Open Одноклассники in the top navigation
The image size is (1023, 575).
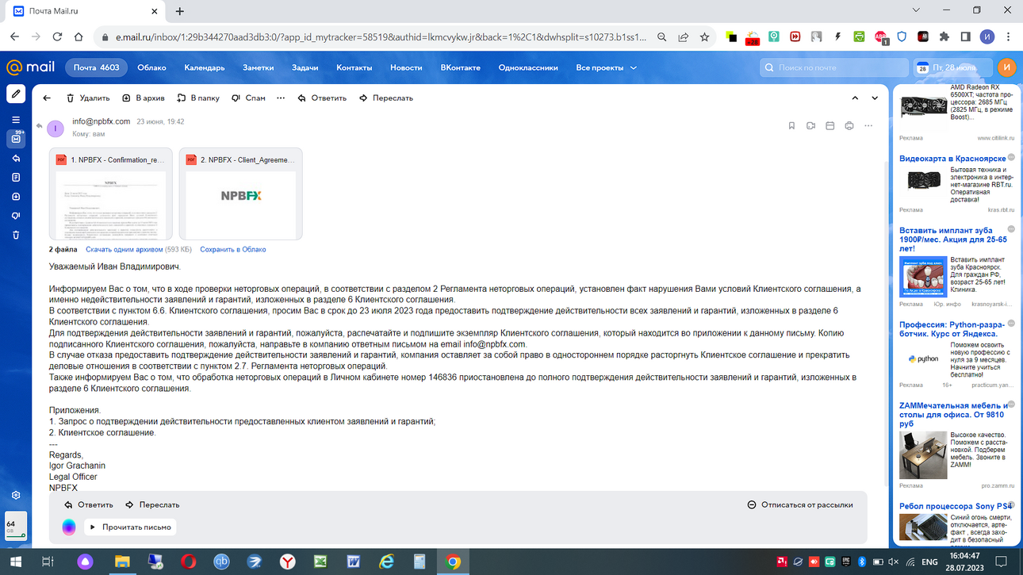click(x=528, y=68)
